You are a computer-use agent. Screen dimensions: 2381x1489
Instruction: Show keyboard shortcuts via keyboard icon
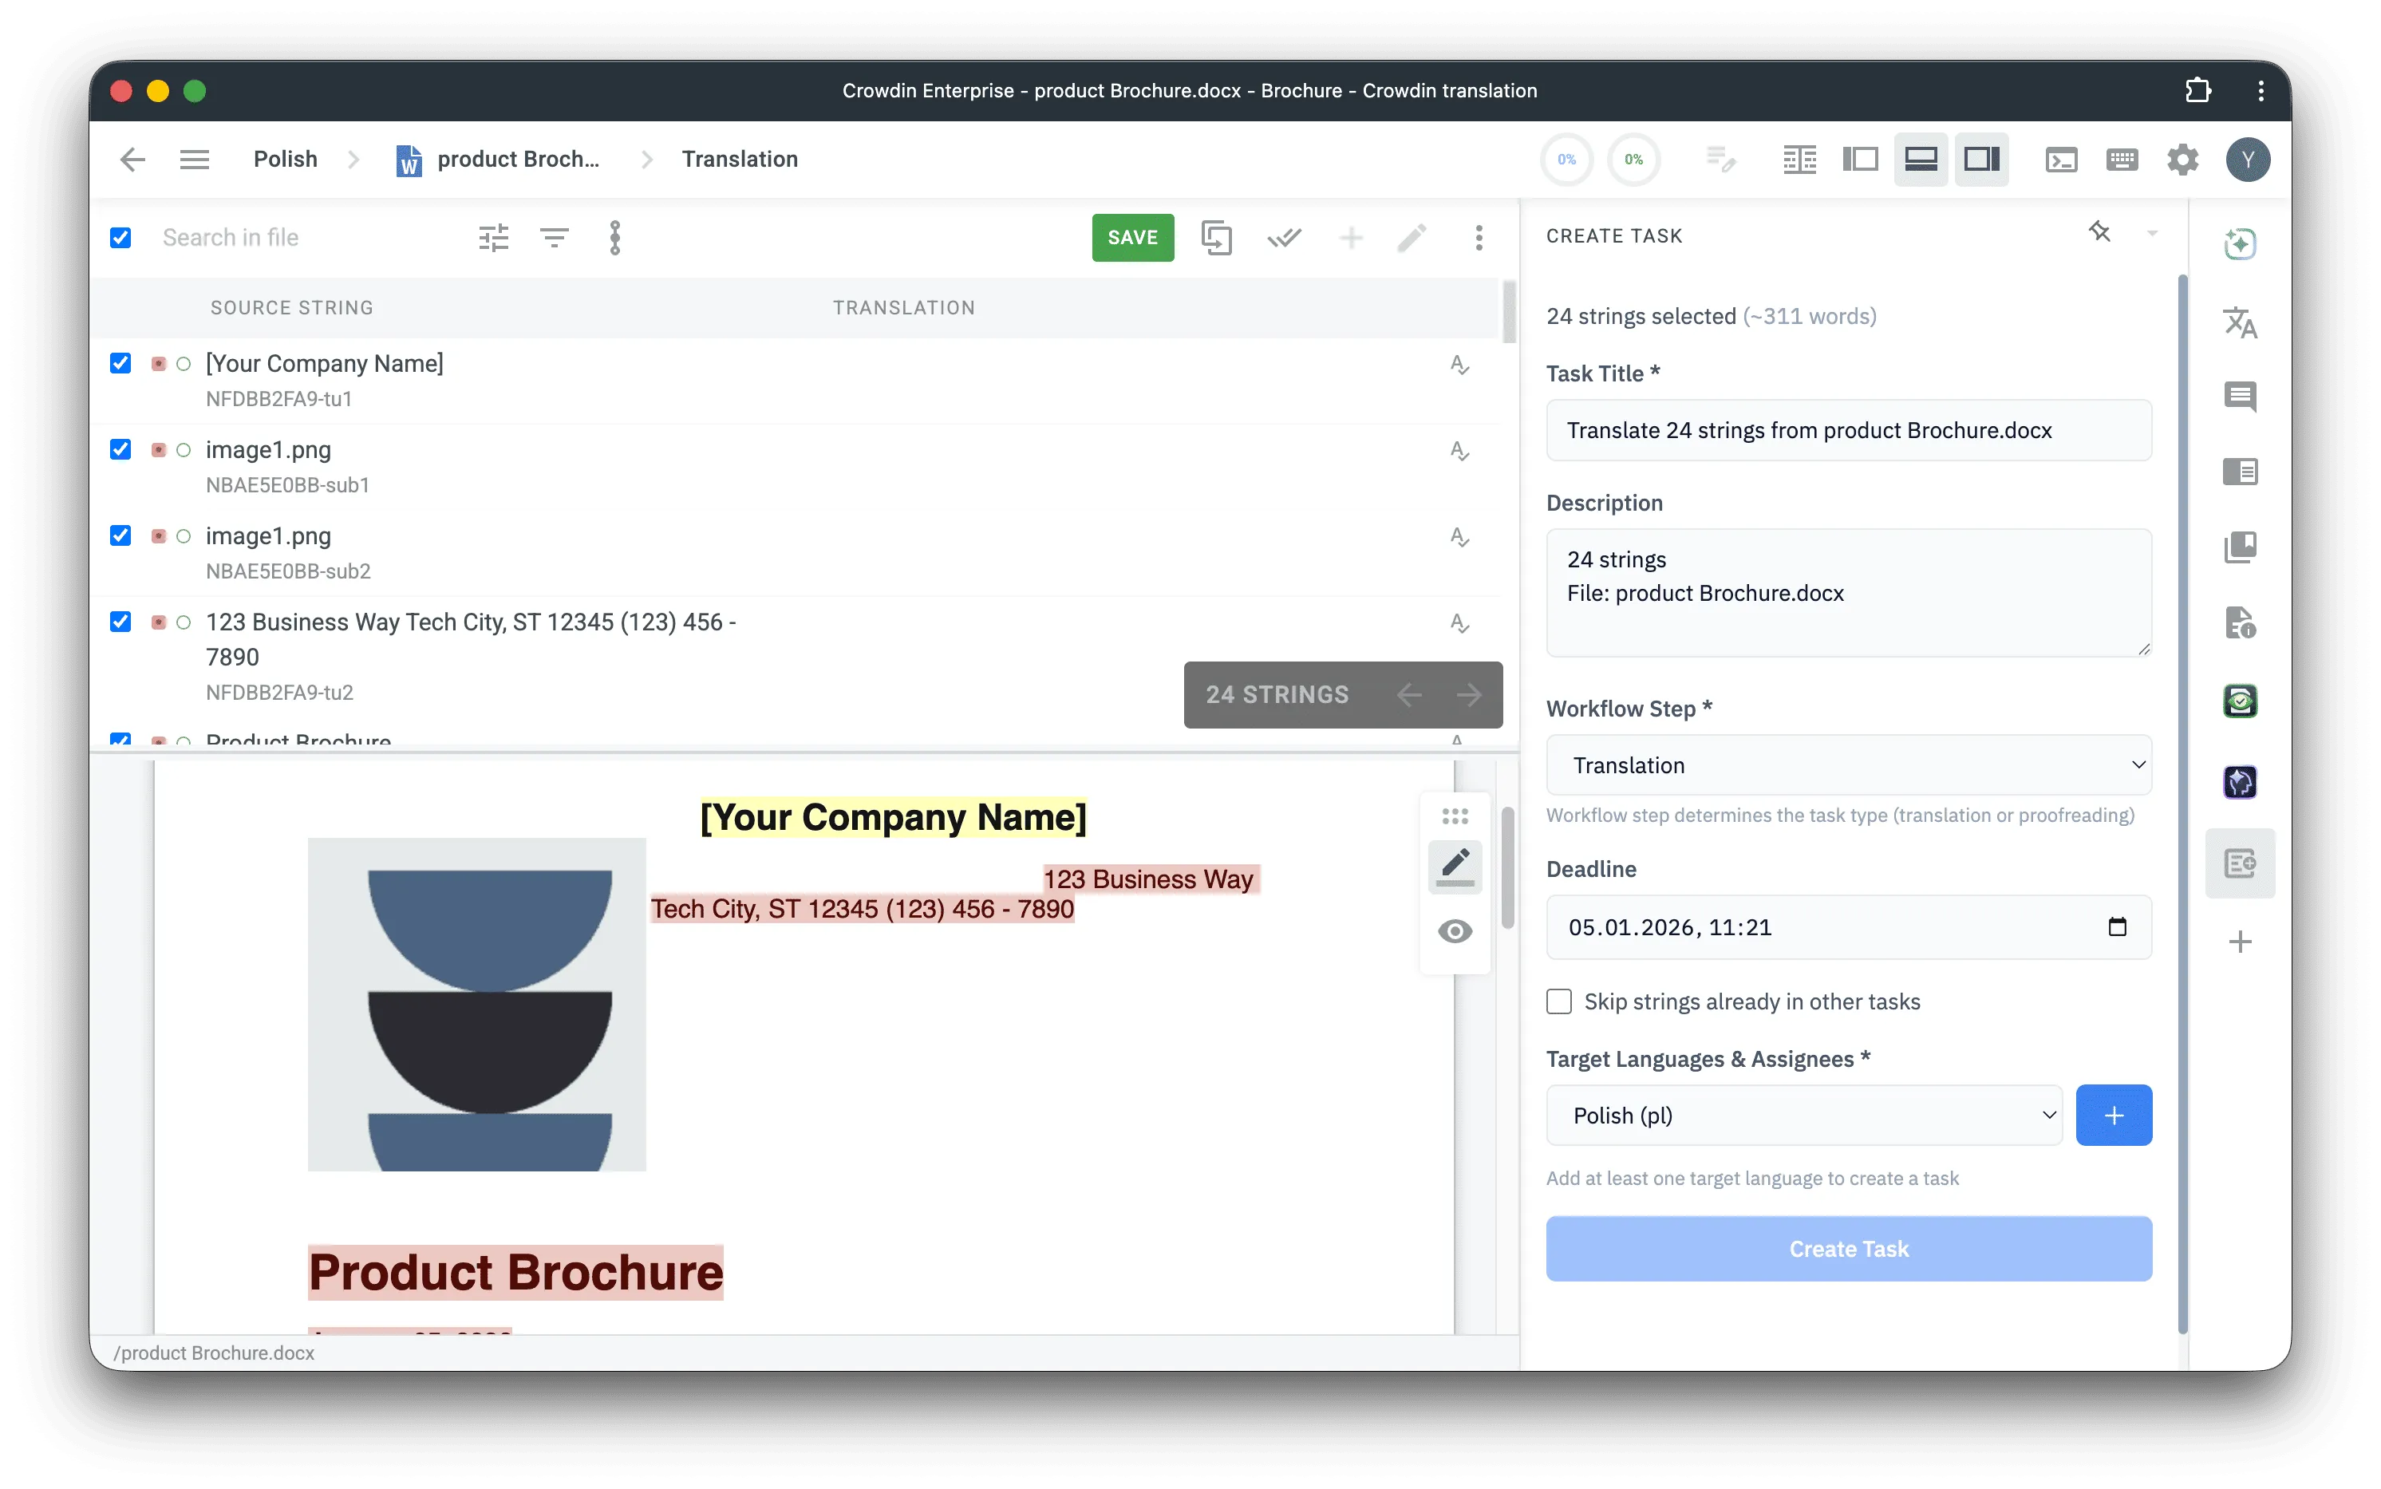click(x=2122, y=159)
